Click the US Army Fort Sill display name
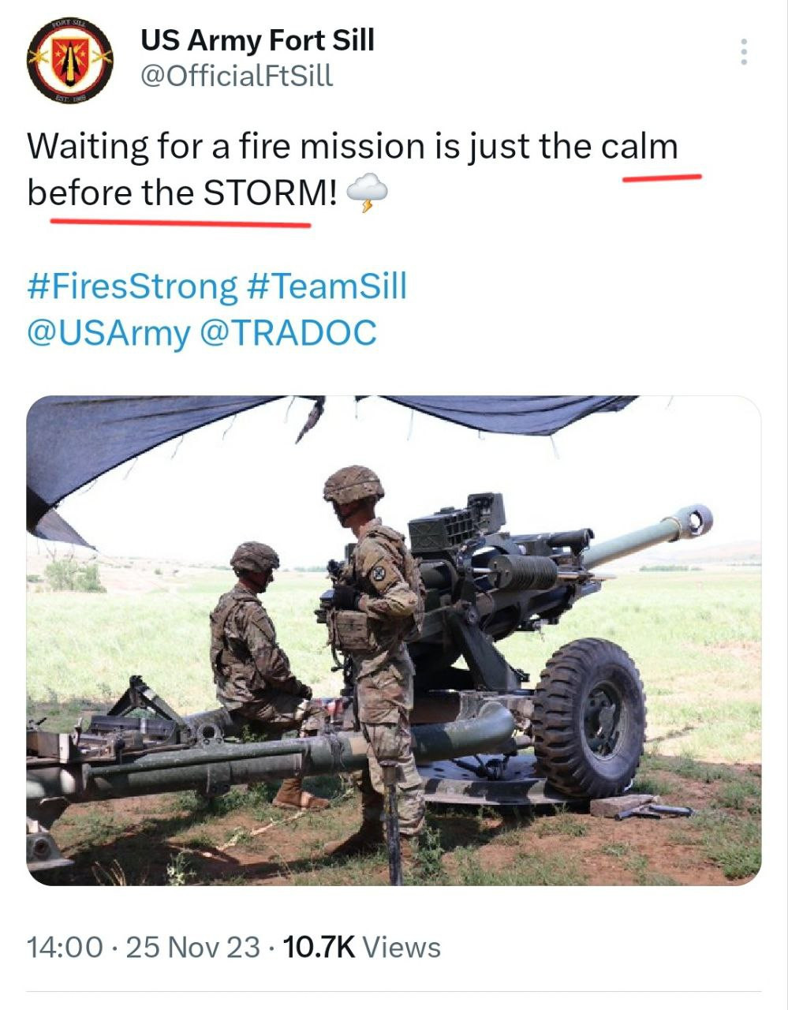Screen dimensions: 788x1010 pyautogui.click(x=257, y=39)
